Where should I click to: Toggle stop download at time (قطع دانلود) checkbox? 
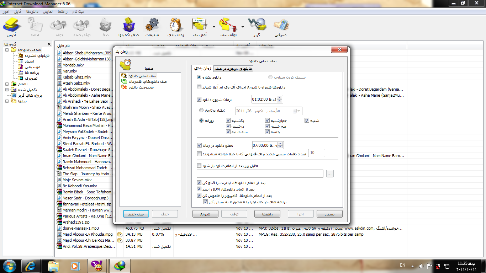point(199,145)
